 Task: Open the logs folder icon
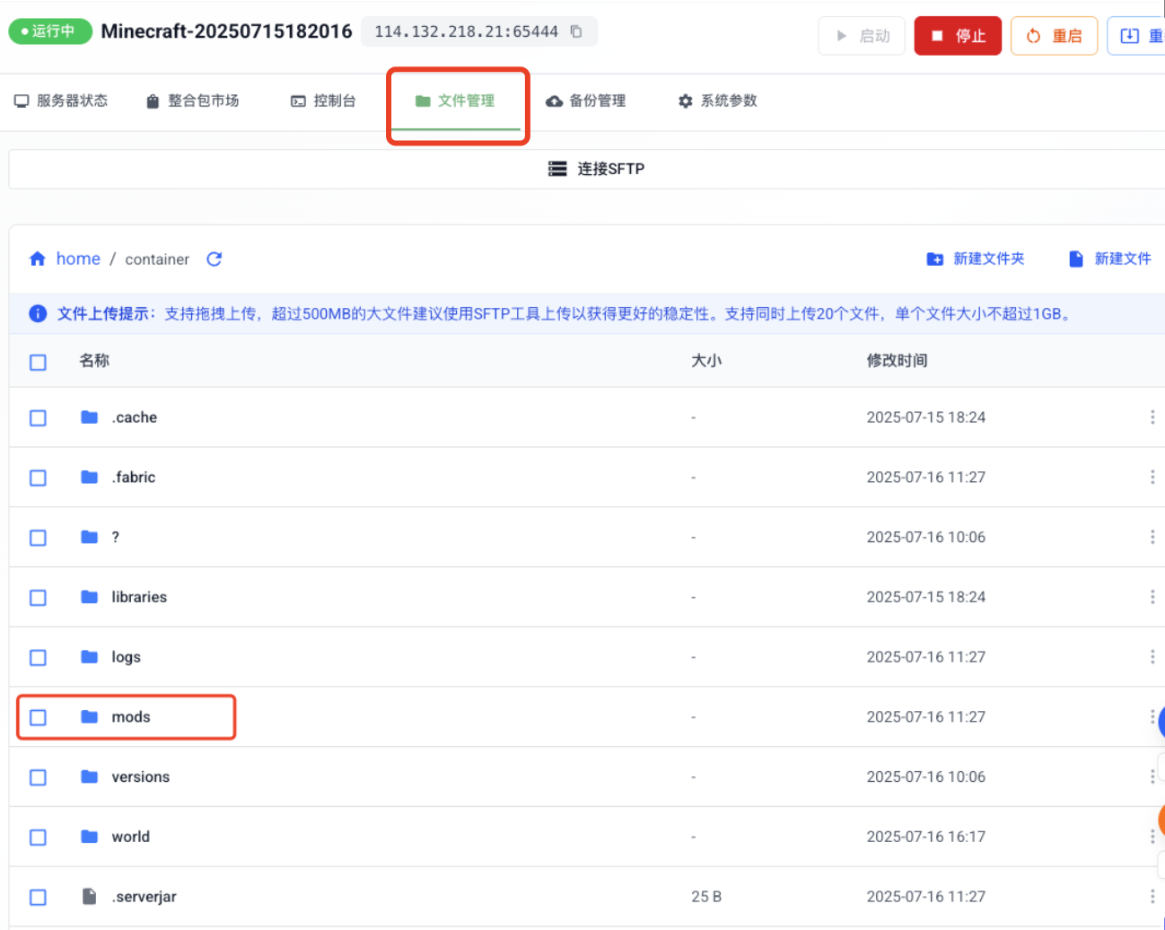(89, 657)
